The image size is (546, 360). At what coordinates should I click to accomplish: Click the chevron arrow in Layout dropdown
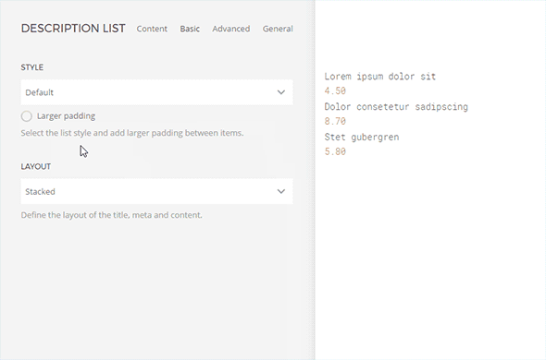(281, 191)
